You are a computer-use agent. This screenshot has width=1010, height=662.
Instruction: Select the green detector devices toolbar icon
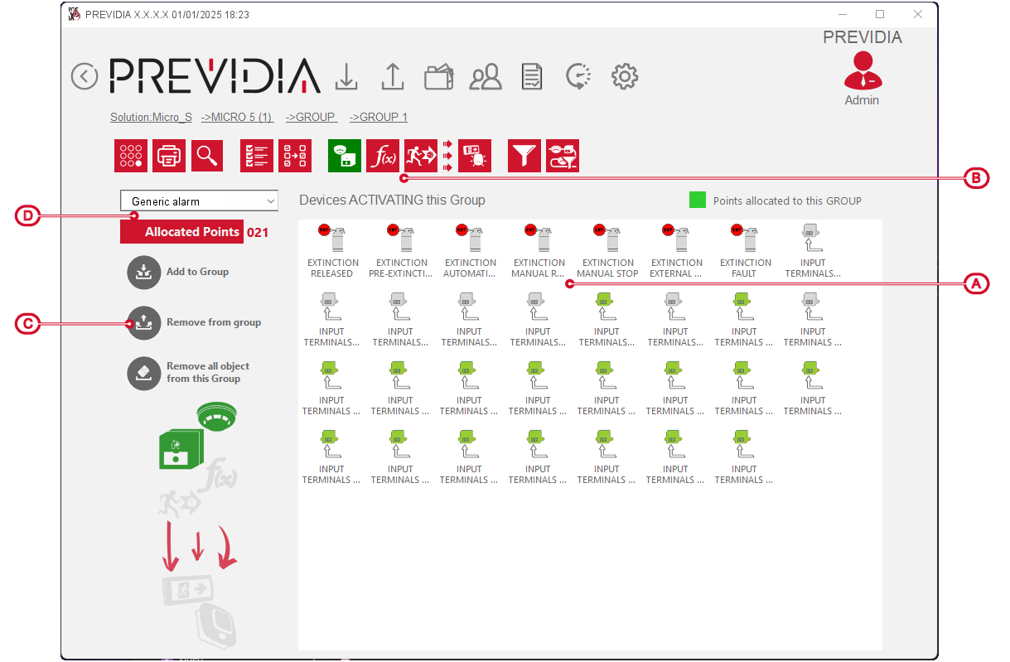345,156
